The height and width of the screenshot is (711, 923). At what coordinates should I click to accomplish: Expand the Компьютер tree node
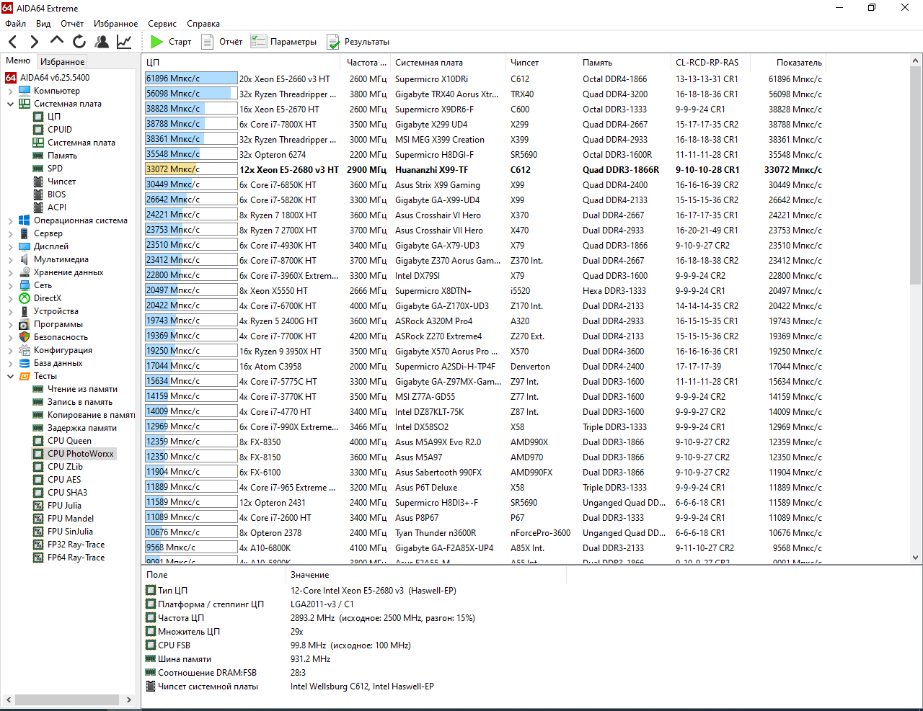click(10, 91)
